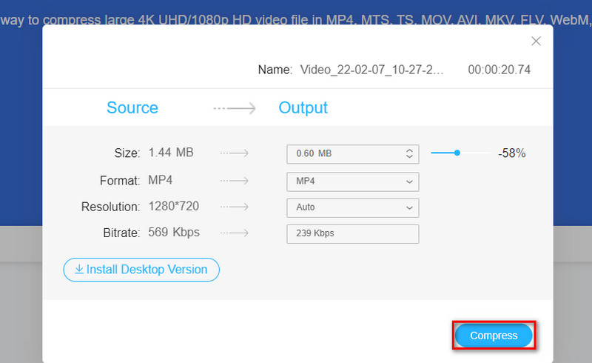
Task: Open the output Format MP4 dropdown
Action: (x=352, y=181)
